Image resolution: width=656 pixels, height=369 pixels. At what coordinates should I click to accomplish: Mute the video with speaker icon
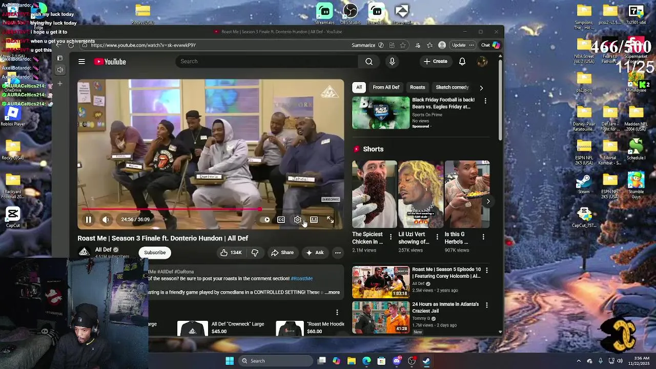(106, 220)
